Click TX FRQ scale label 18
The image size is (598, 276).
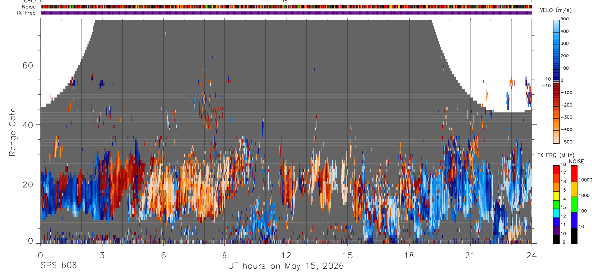click(x=563, y=164)
